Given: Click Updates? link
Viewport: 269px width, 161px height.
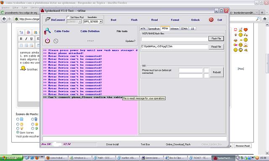Looking at the screenshot, I should coord(130,41).
